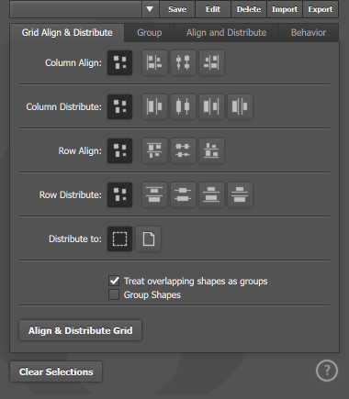Choose Row Distribute bottom edges icon
This screenshot has width=349, height=399.
pos(211,194)
